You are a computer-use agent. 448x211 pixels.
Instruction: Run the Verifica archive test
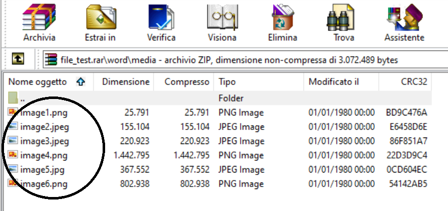[161, 22]
